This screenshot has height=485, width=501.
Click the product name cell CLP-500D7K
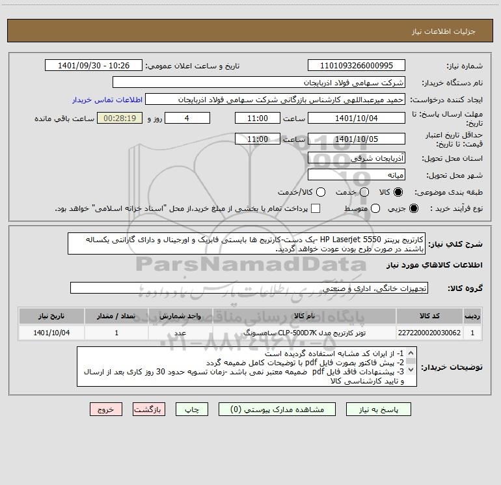[305, 333]
